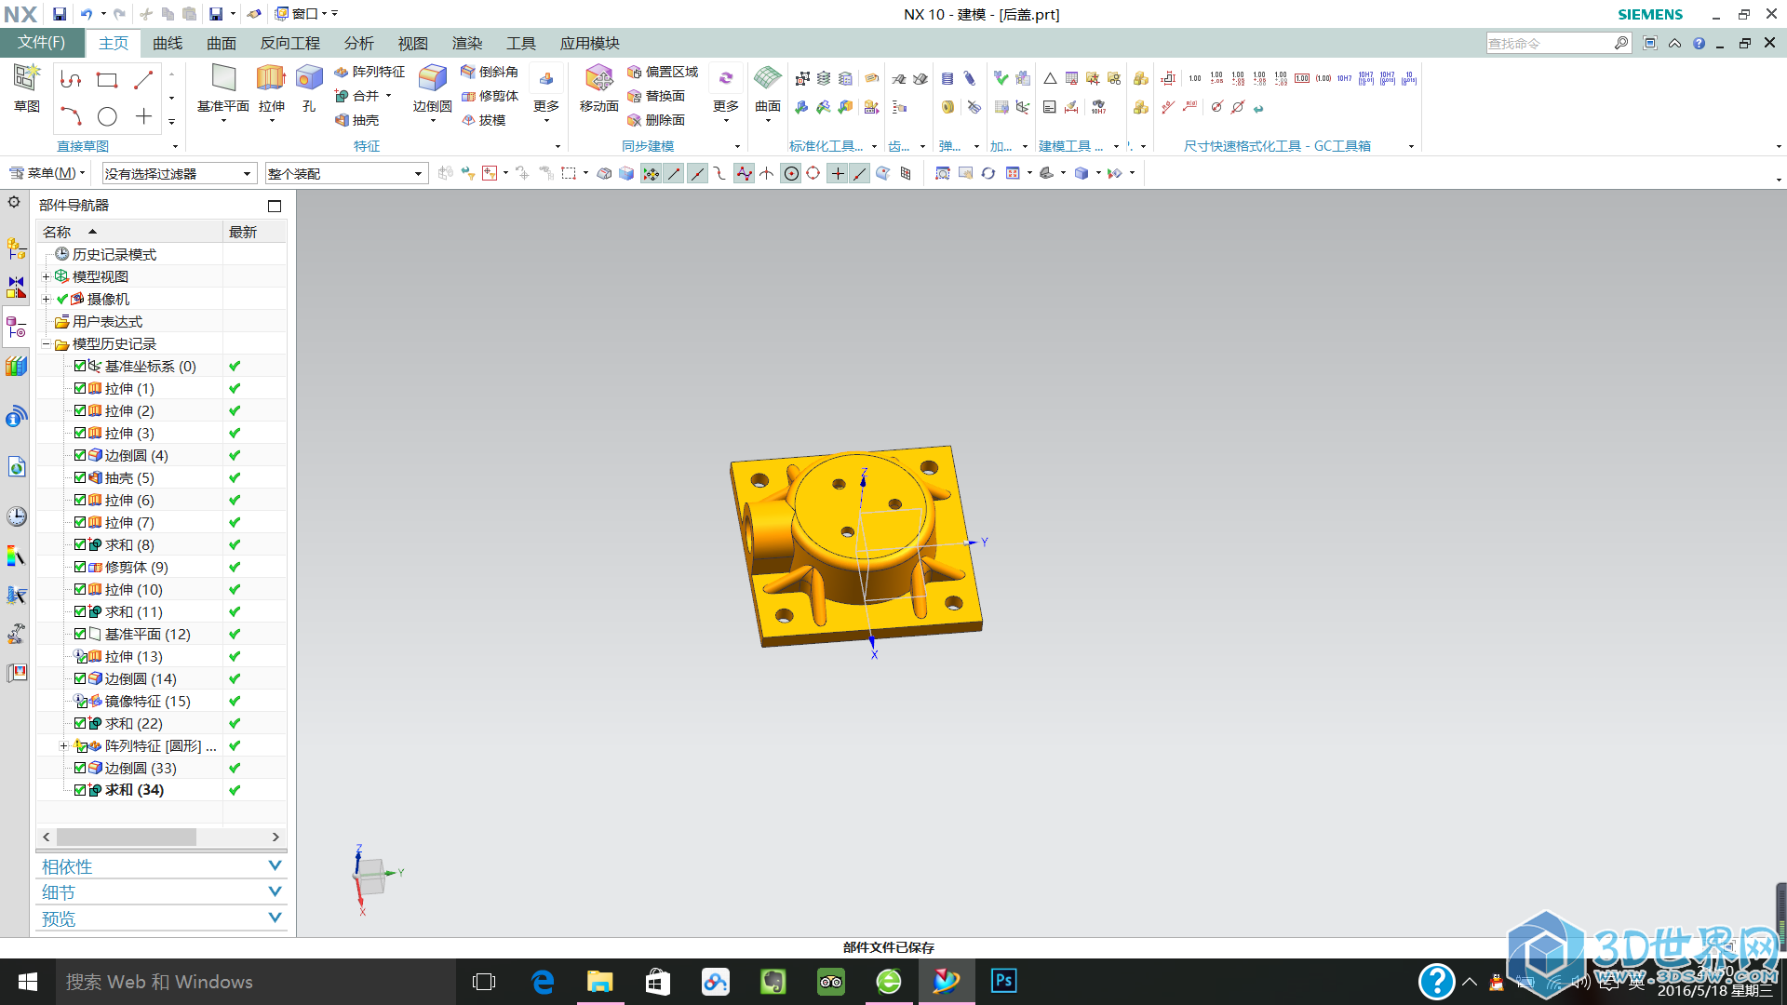
Task: Switch to the 曲线 ribbon tab
Action: pos(168,44)
